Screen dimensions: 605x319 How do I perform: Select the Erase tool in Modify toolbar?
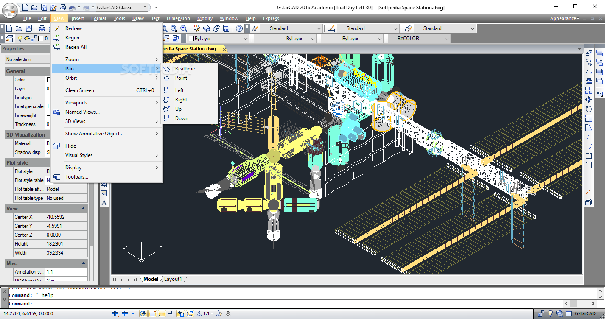pyautogui.click(x=588, y=53)
